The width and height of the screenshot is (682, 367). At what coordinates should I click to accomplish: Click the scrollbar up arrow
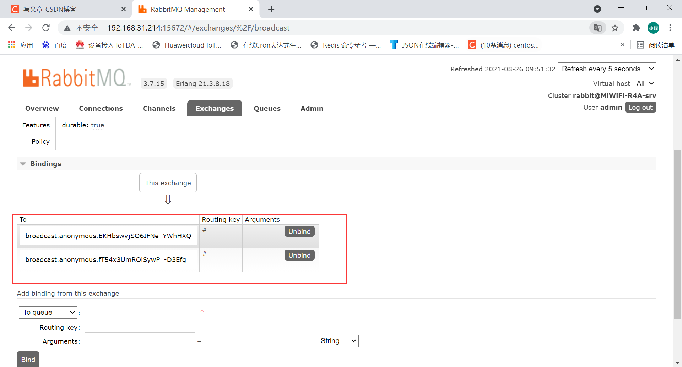pos(677,59)
